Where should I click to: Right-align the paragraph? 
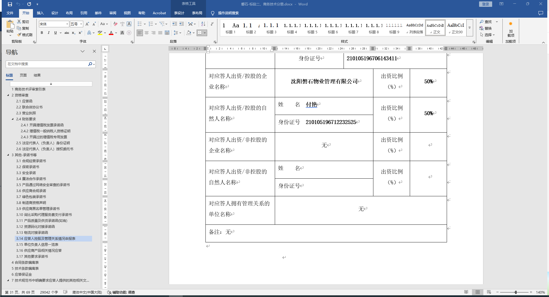pos(153,33)
